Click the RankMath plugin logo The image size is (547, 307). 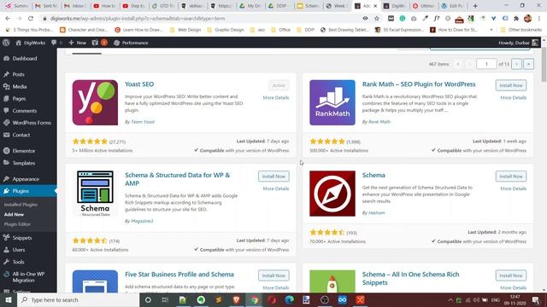tap(332, 102)
